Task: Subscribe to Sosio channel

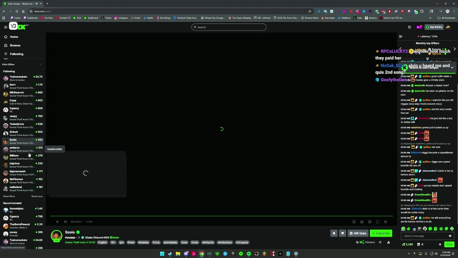Action: click(381, 233)
